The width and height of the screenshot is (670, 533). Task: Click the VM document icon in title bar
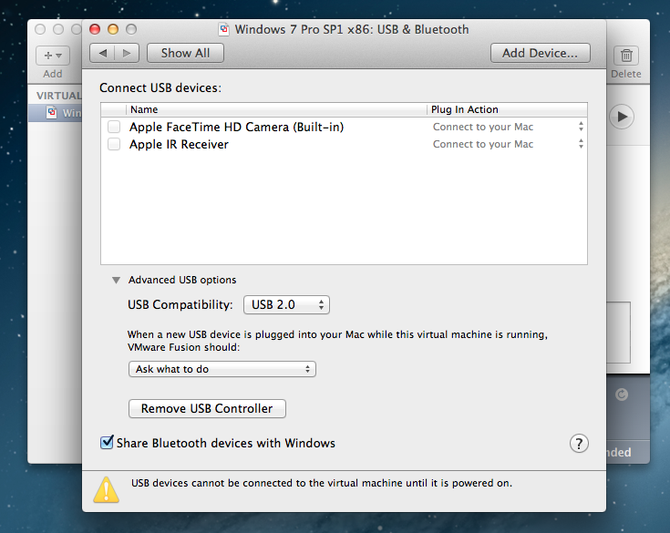point(224,29)
